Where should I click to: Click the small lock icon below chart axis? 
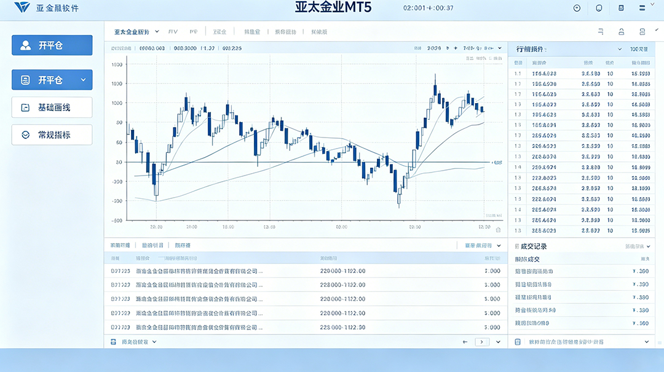pyautogui.click(x=499, y=230)
